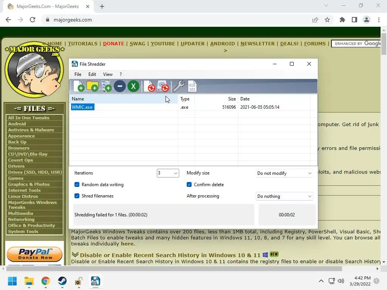Toggle the Confirm delete checkbox
Screen dimensions: 387x290
(x=189, y=184)
